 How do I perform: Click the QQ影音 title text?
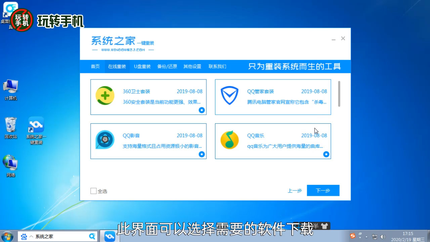(131, 136)
